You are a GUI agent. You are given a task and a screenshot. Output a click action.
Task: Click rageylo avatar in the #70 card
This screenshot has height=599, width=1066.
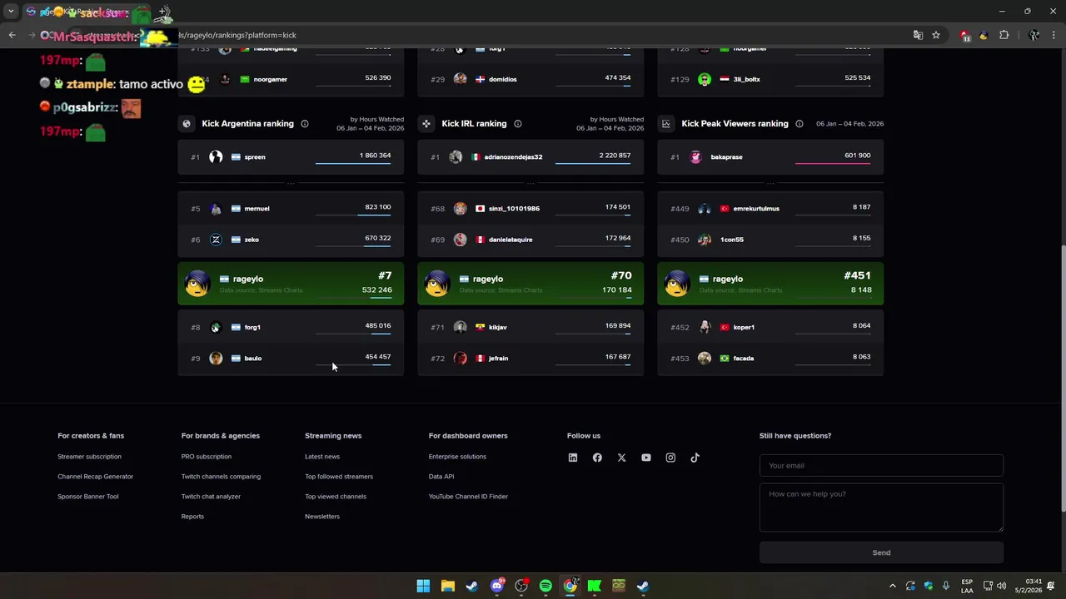(437, 284)
